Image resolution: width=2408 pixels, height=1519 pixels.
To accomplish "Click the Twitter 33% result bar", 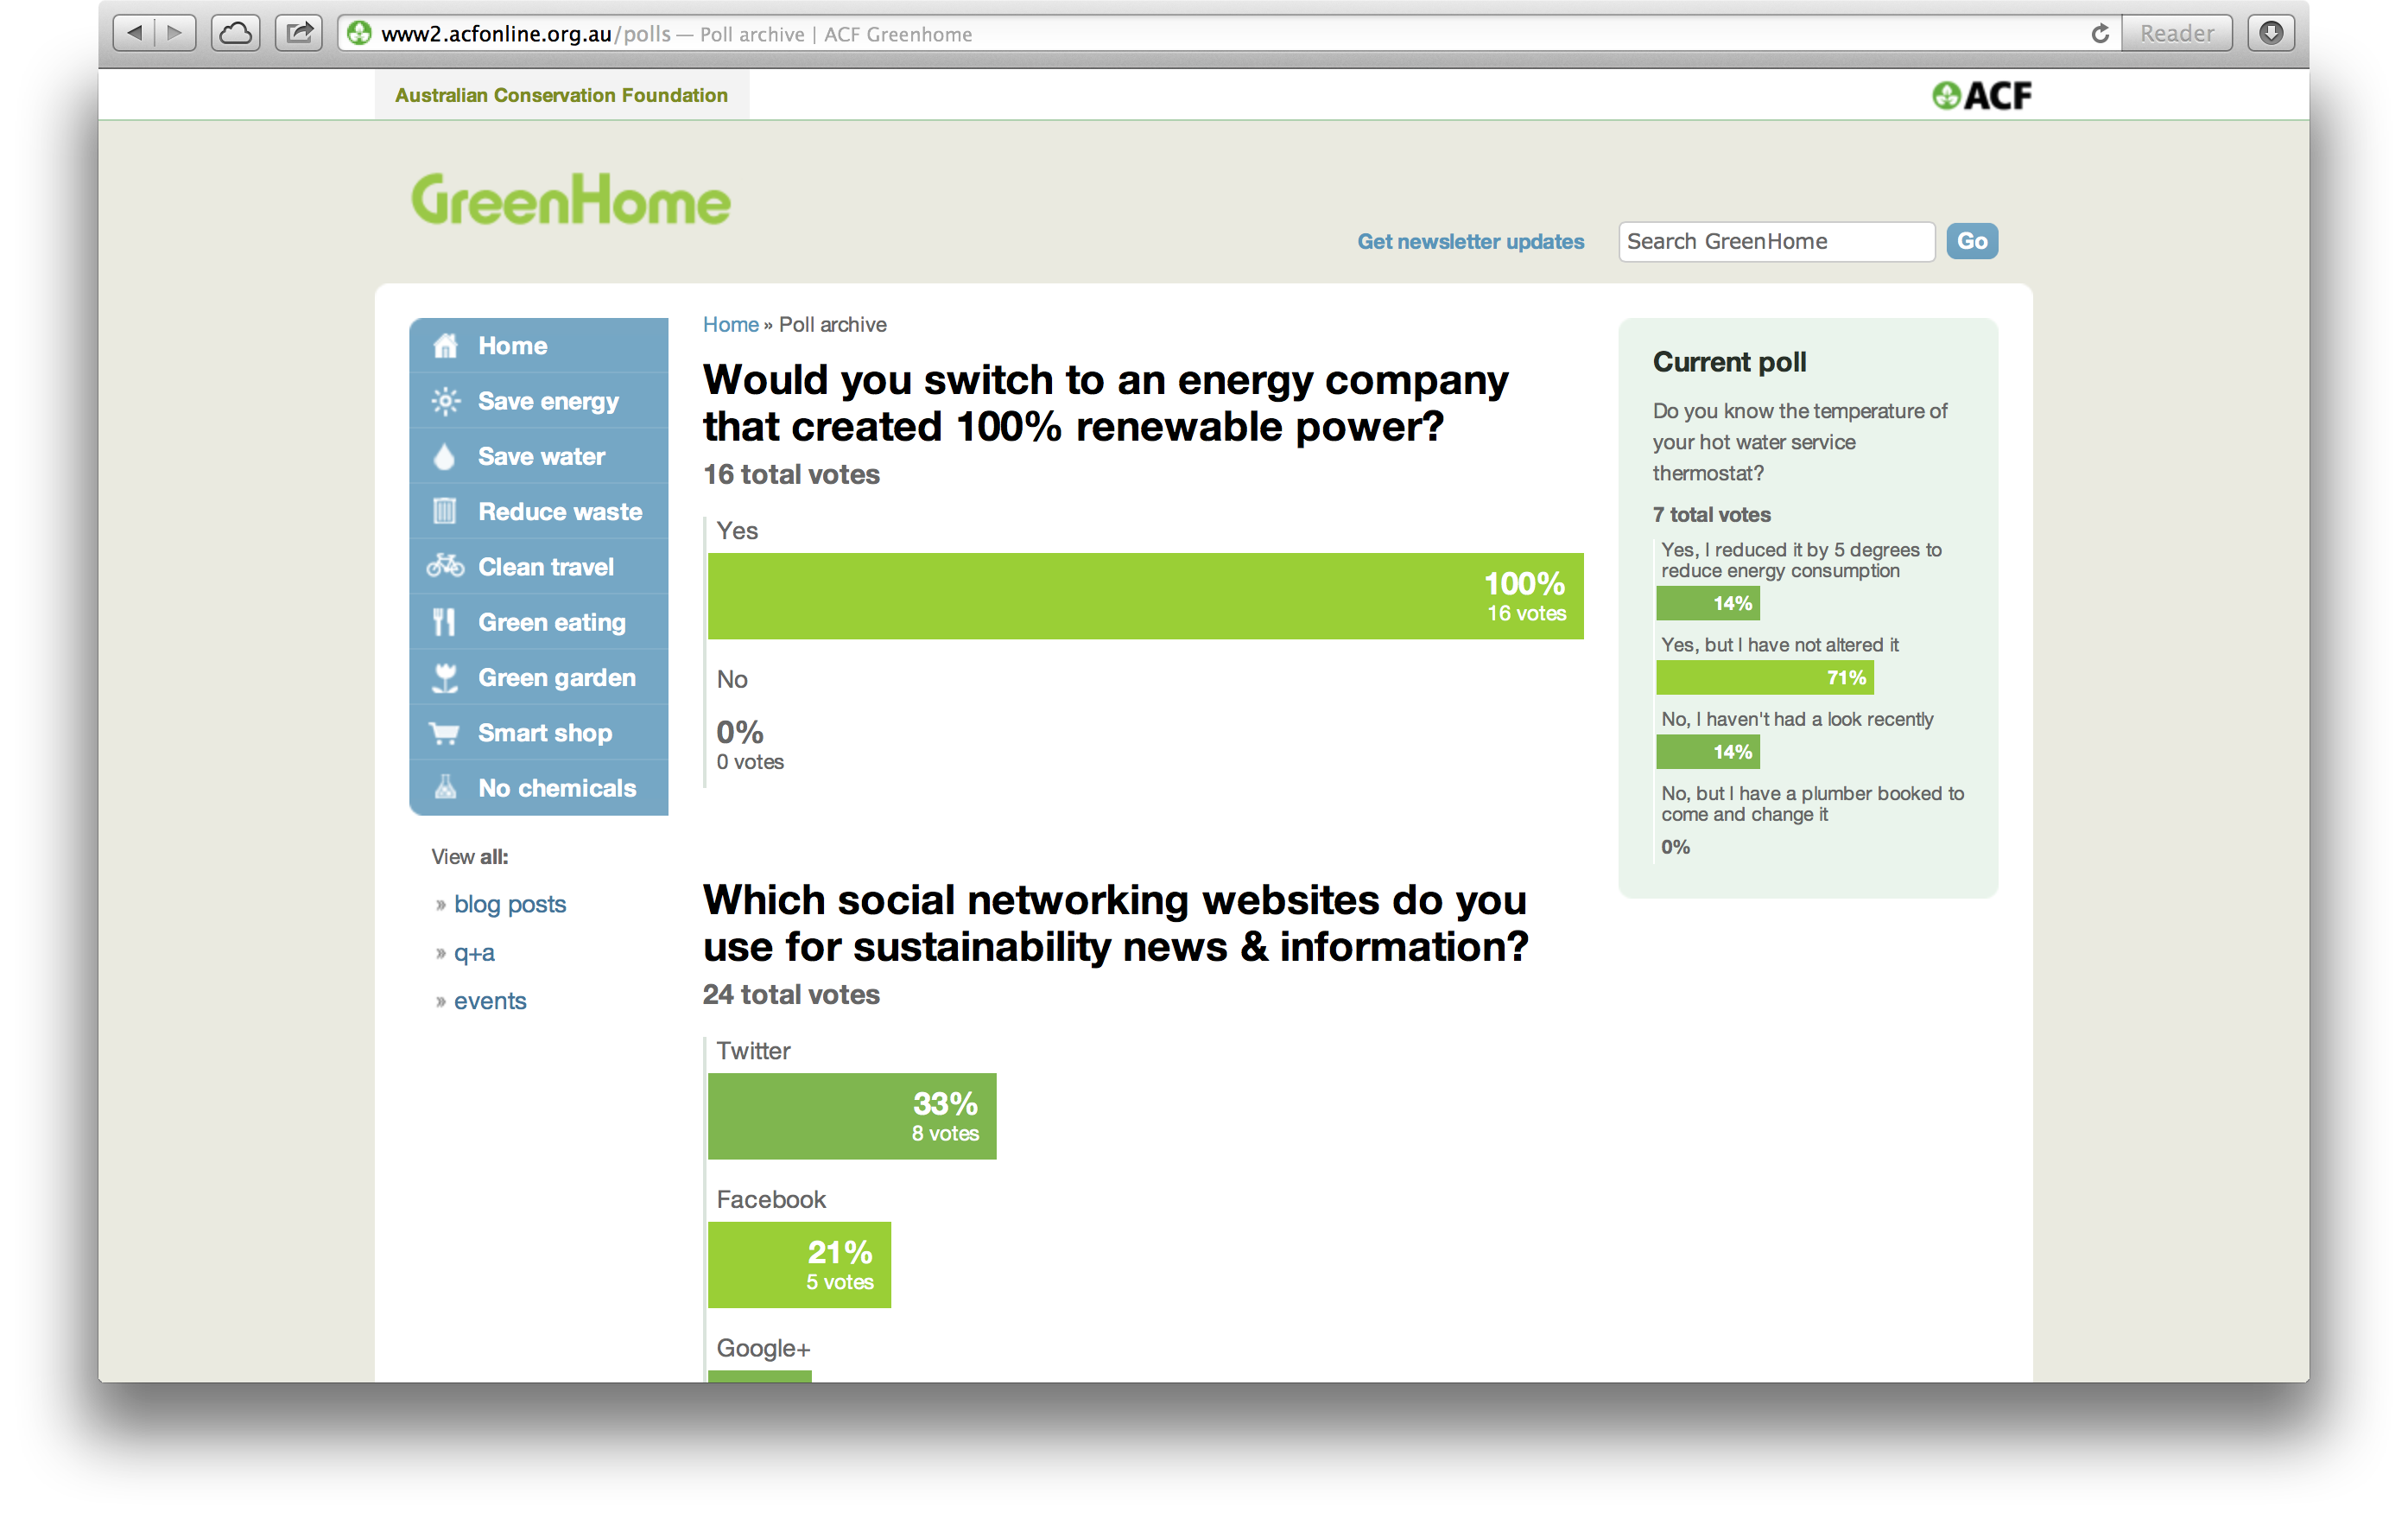I will click(x=852, y=1115).
